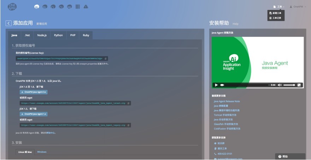Click the License Key code field
The height and width of the screenshot is (160, 311).
pos(62,59)
